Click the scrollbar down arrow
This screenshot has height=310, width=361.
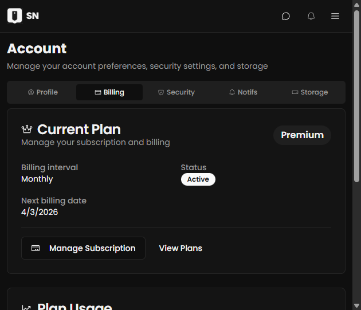pyautogui.click(x=356, y=305)
